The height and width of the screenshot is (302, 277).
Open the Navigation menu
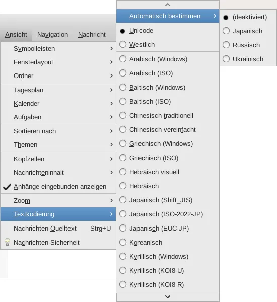[x=52, y=35]
